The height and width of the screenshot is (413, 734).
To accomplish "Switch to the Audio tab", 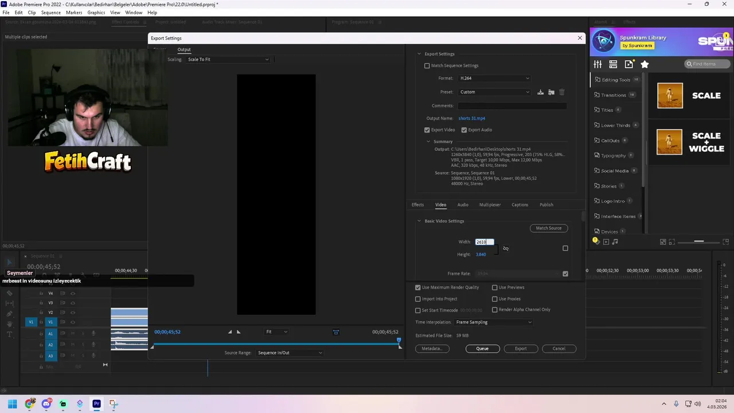I will pyautogui.click(x=463, y=205).
